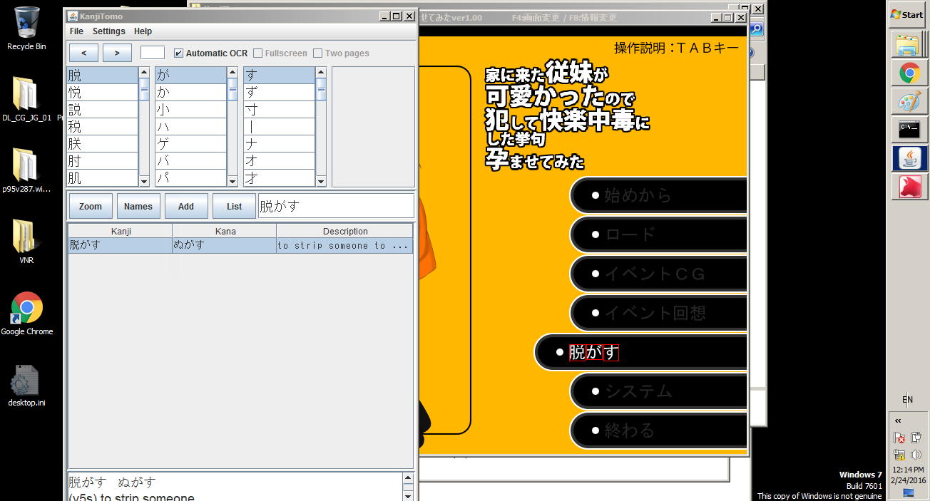Select the 'to strip someone' description cell
This screenshot has height=501, width=930.
point(344,245)
